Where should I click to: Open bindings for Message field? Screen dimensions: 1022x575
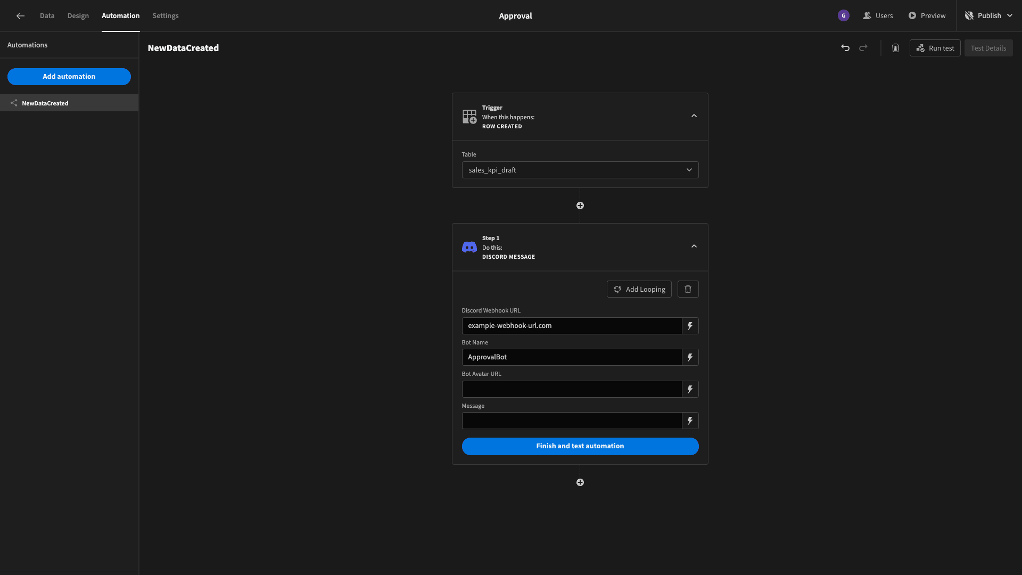tap(690, 421)
